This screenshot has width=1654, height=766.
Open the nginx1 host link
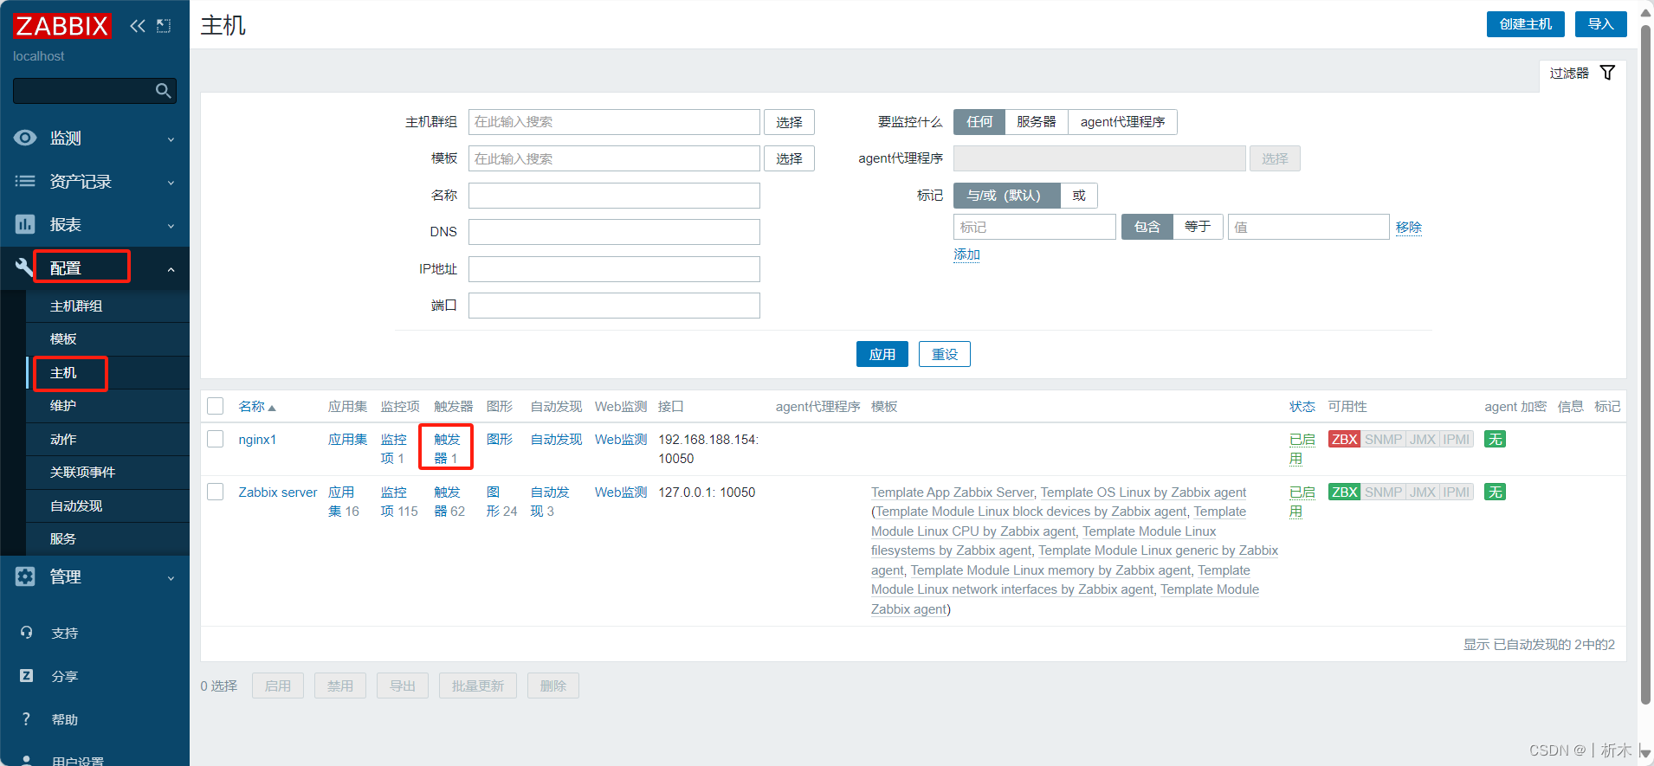click(257, 440)
